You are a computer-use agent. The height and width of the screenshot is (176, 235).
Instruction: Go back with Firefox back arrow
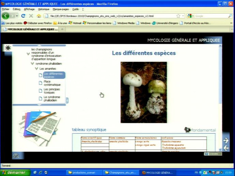[x=5, y=16]
